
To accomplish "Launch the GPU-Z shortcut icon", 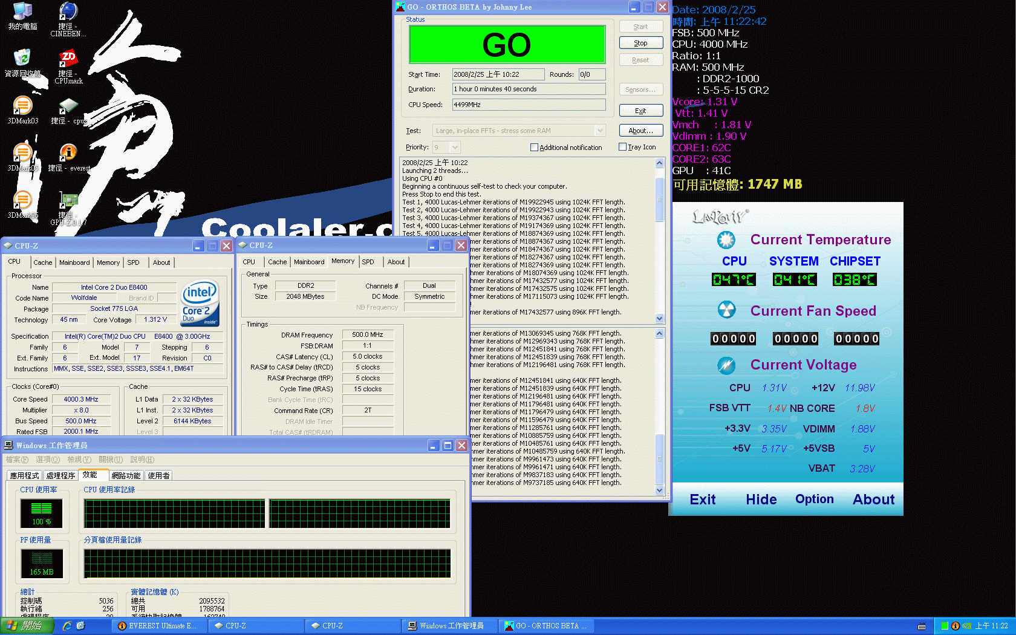I will coord(68,209).
